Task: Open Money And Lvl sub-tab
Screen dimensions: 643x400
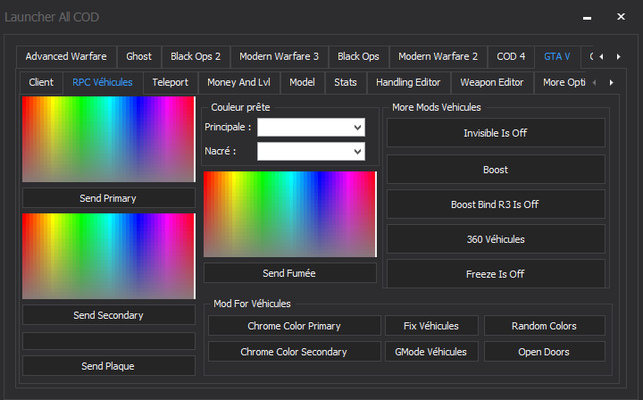Action: tap(238, 82)
